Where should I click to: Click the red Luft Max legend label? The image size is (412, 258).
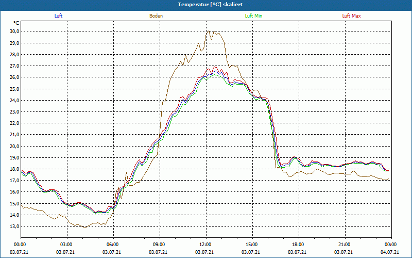click(x=351, y=16)
